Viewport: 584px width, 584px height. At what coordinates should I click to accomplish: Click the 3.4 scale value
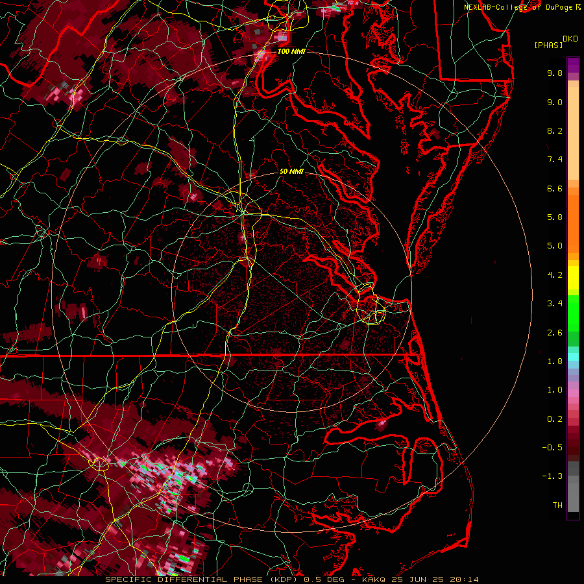(x=555, y=304)
